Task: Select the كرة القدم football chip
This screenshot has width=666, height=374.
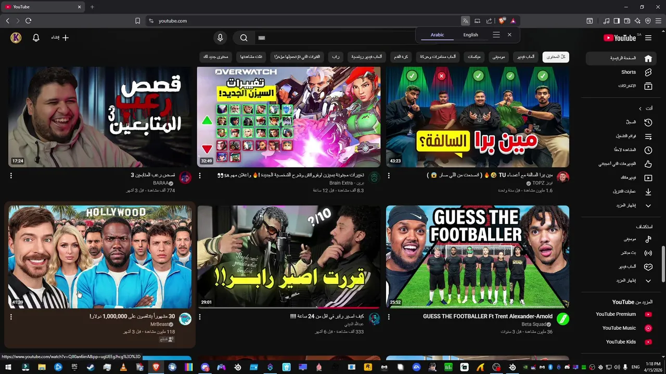Action: 400,57
